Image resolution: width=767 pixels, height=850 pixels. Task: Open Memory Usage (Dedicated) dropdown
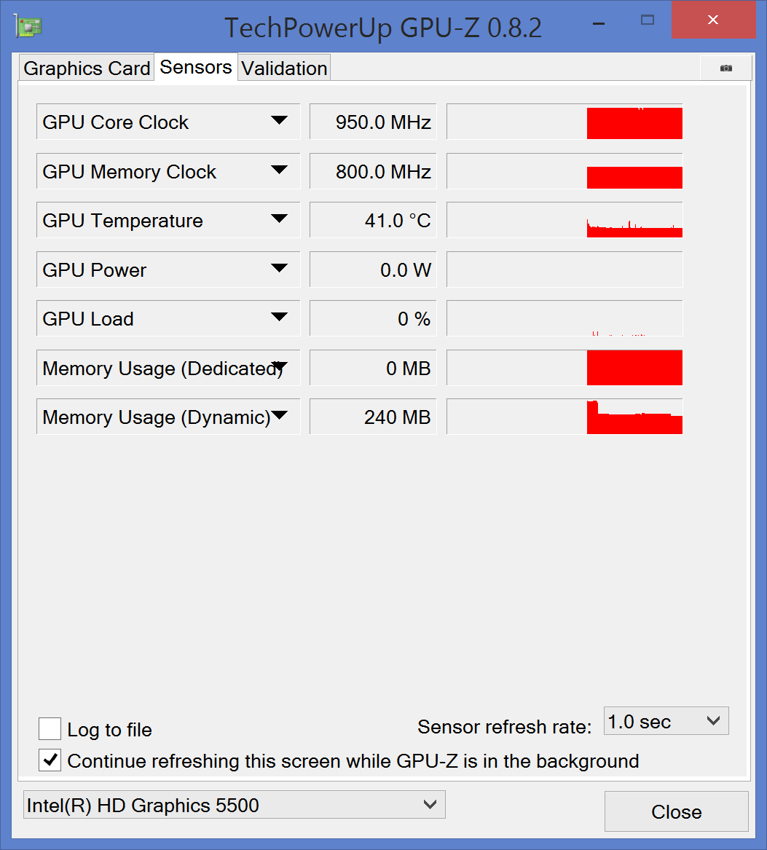[x=279, y=366]
